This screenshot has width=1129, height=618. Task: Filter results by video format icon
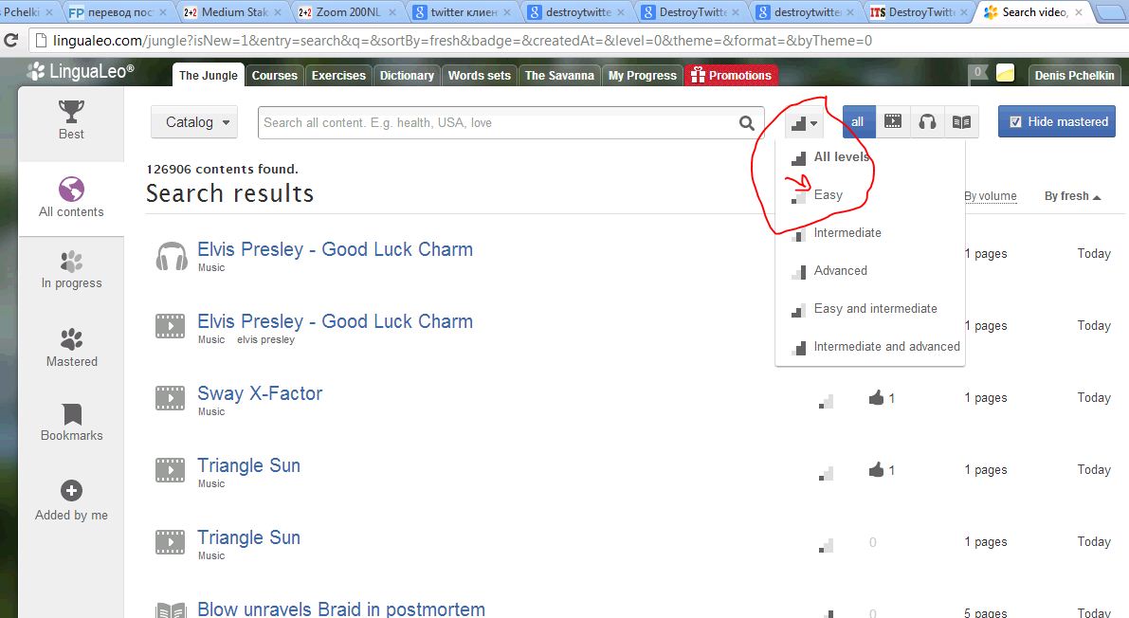pyautogui.click(x=893, y=121)
